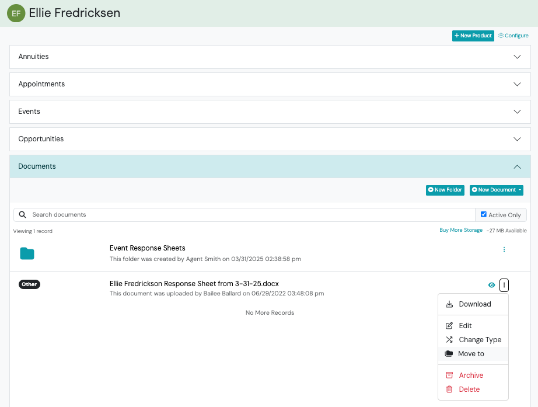Open the Event Response Sheets folder name
538x407 pixels.
coord(148,248)
